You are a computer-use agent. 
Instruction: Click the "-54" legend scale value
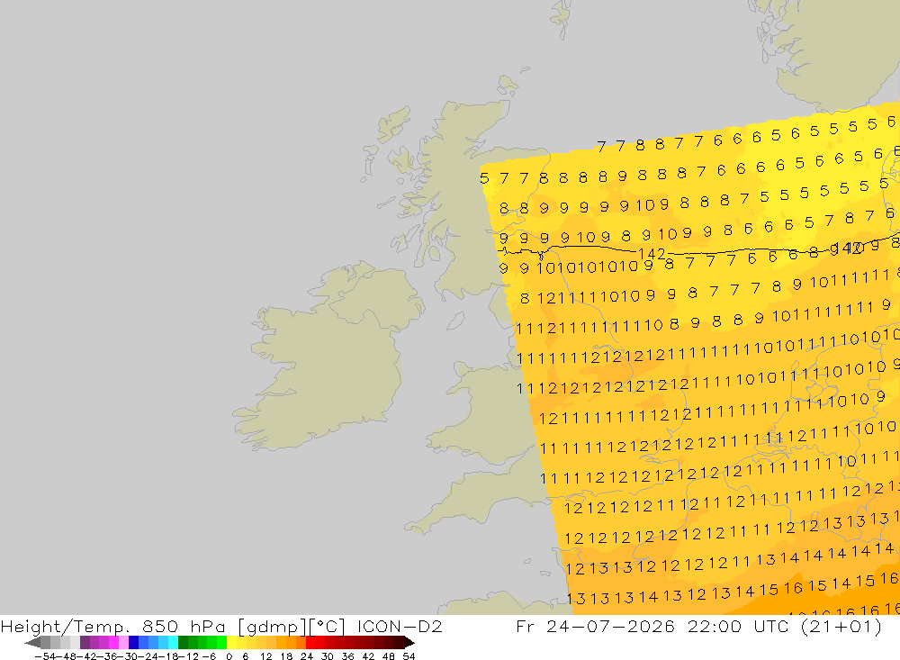click(x=45, y=656)
